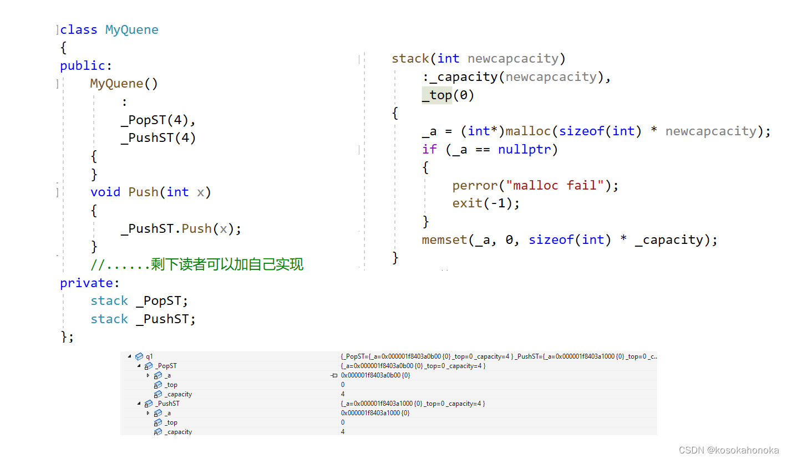This screenshot has height=459, width=787.
Task: Click the _top field icon under _PushST
Action: click(x=158, y=422)
